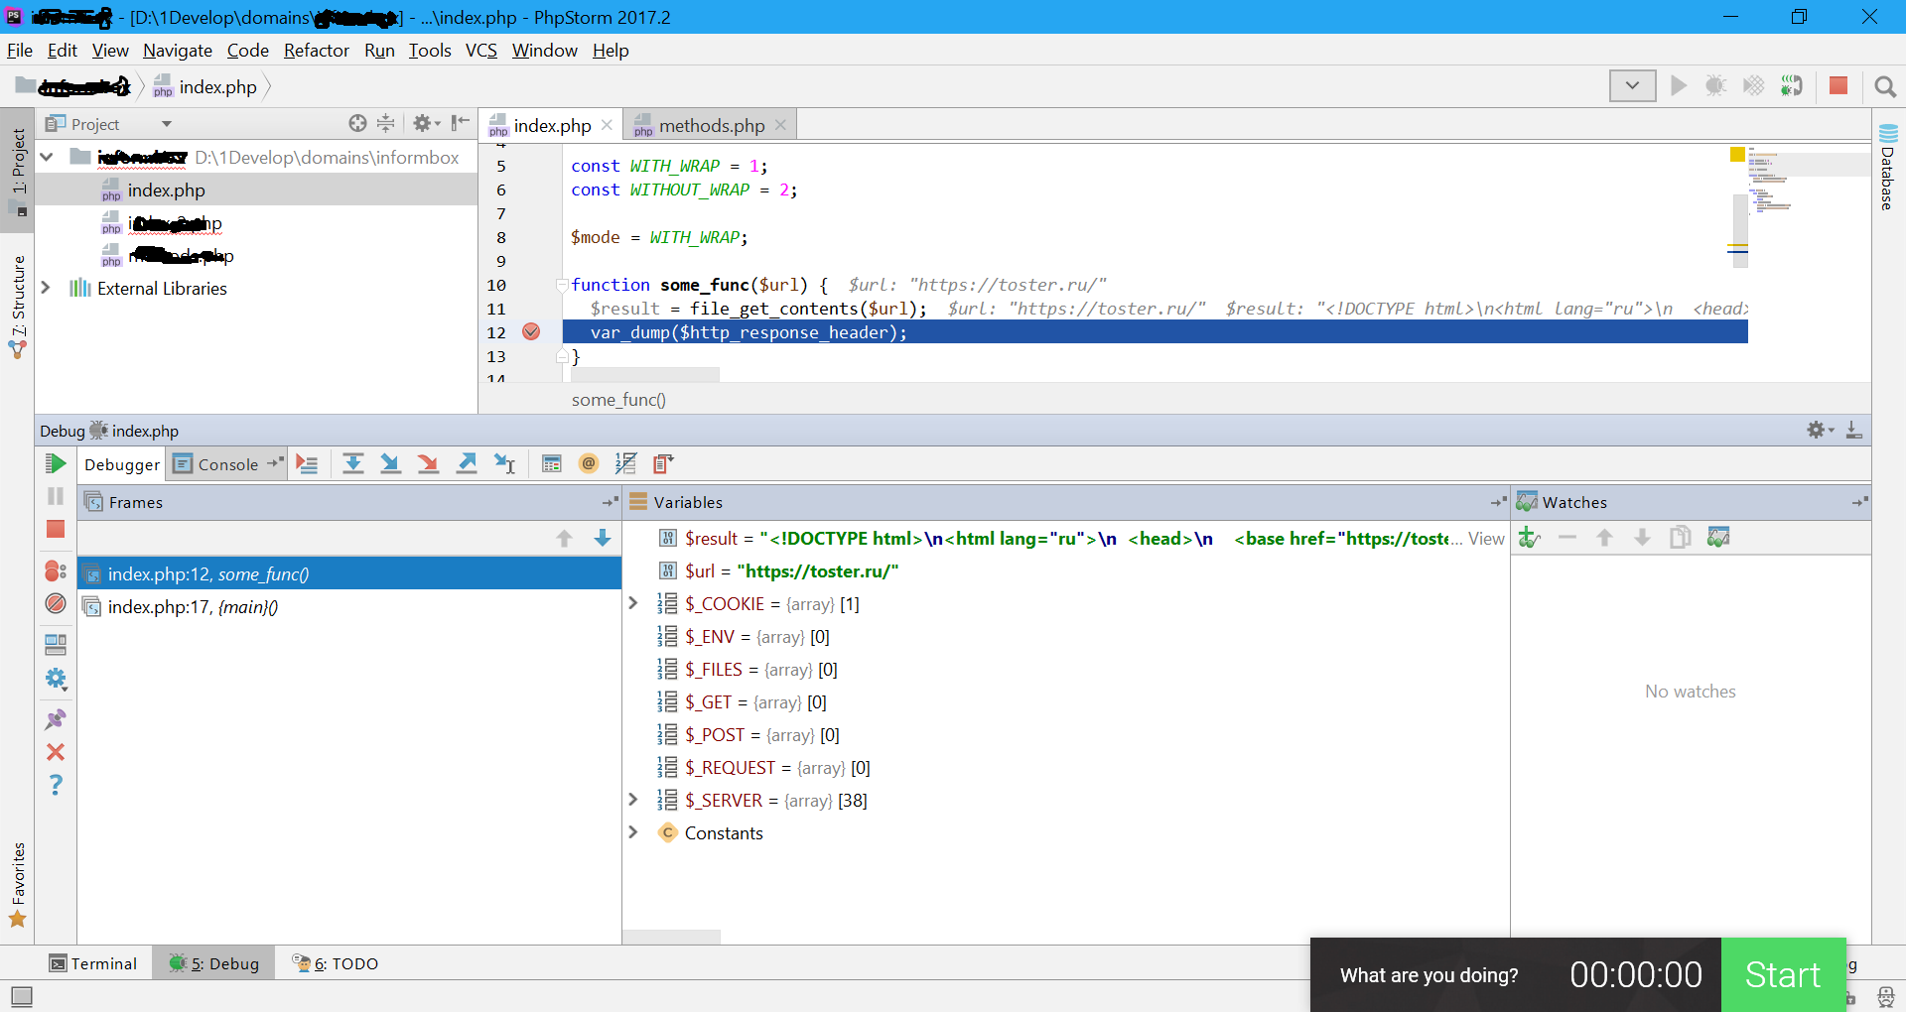Step over in debugger toolbar
The image size is (1906, 1012).
pos(353,463)
